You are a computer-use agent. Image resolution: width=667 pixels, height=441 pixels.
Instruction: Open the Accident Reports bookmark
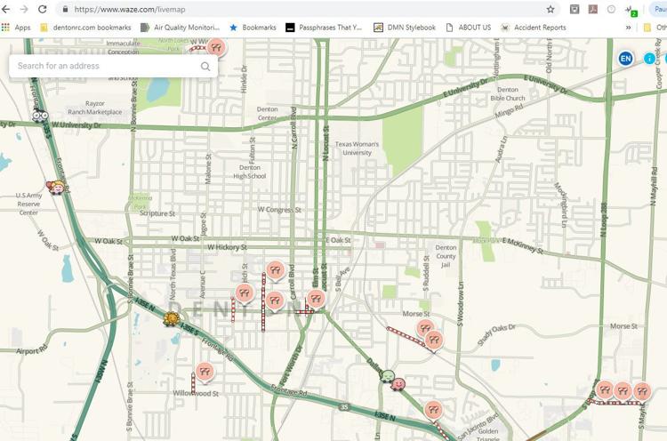pyautogui.click(x=534, y=28)
